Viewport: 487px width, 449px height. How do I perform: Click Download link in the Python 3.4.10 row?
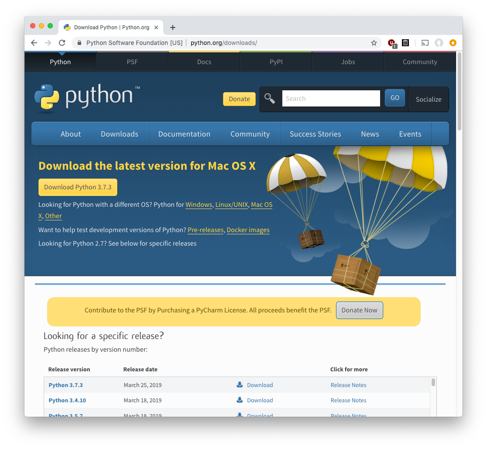click(x=260, y=400)
